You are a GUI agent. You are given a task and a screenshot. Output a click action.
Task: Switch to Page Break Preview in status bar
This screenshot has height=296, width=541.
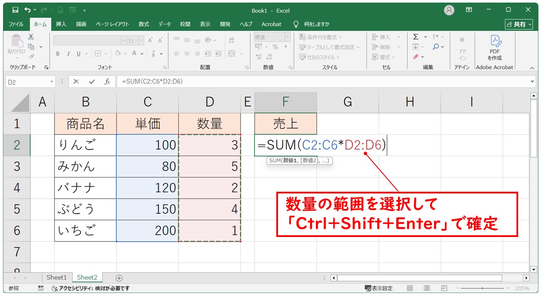click(x=443, y=288)
